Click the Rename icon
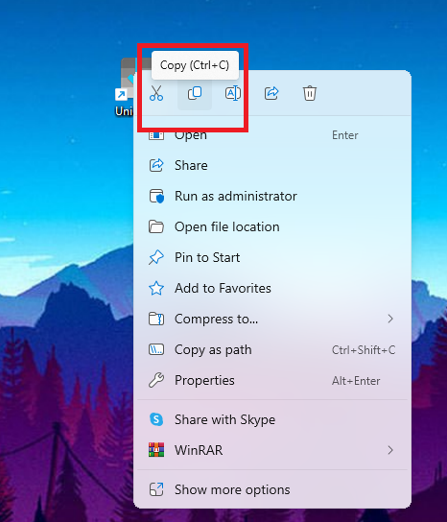Viewport: 447px width, 522px height. pyautogui.click(x=233, y=93)
